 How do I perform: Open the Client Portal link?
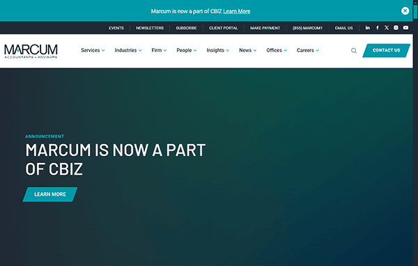click(x=224, y=28)
